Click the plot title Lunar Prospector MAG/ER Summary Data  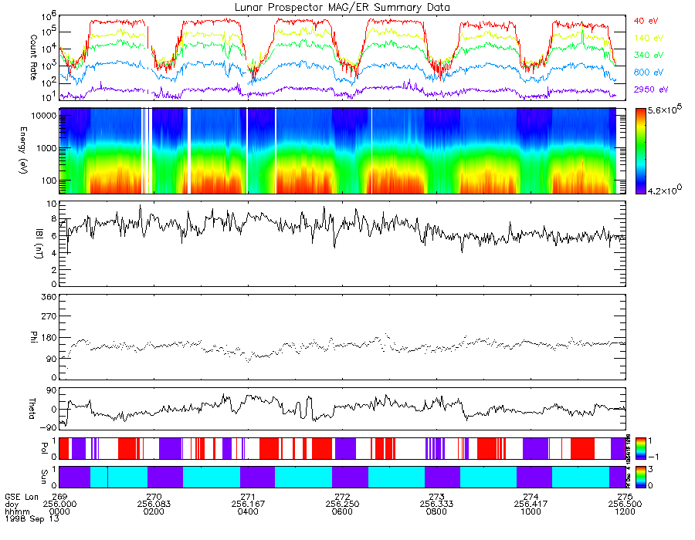pyautogui.click(x=342, y=8)
